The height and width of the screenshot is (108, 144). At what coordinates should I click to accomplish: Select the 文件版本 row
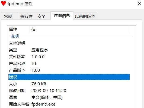click(x=69, y=57)
